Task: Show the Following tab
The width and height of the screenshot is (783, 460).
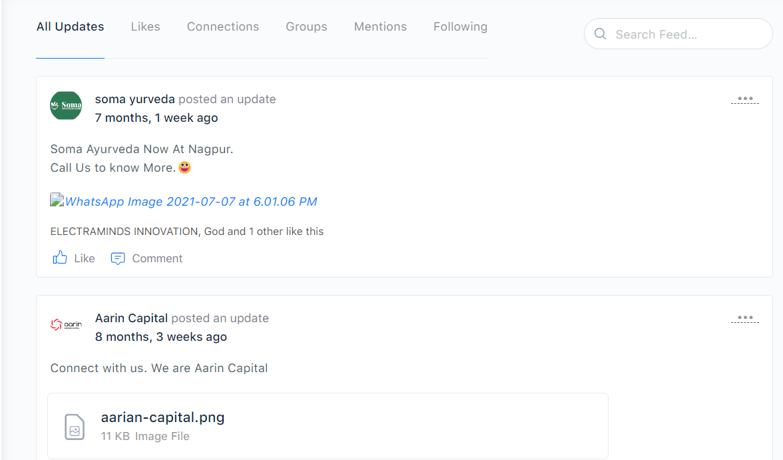Action: (x=460, y=27)
